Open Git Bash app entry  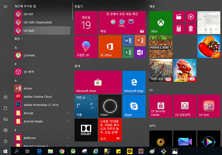[42, 31]
